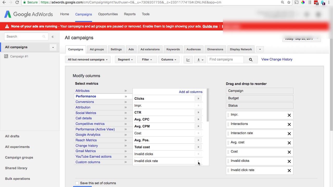Go to the Home menu
Screen dimensions: 333x187
coord(65,14)
